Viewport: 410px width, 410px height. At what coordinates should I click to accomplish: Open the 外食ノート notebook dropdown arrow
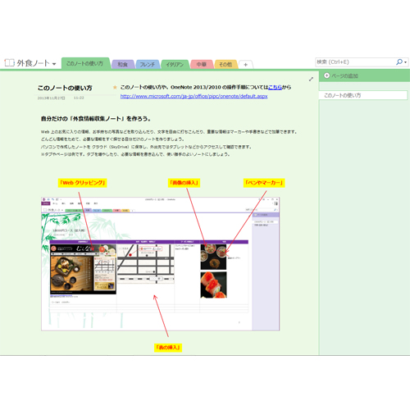point(54,64)
